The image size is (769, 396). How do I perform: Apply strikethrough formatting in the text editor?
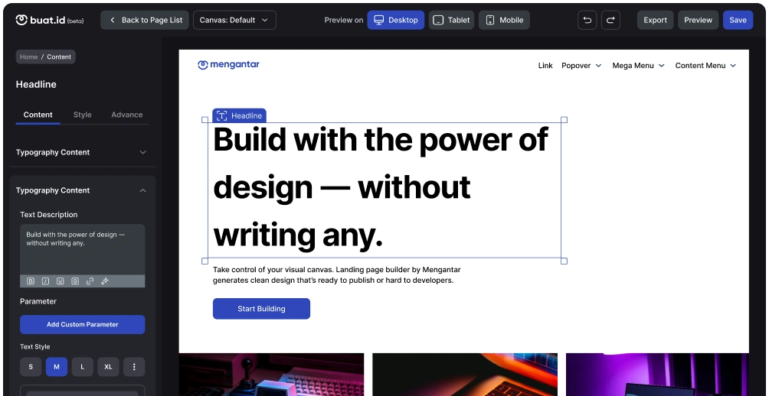click(74, 281)
